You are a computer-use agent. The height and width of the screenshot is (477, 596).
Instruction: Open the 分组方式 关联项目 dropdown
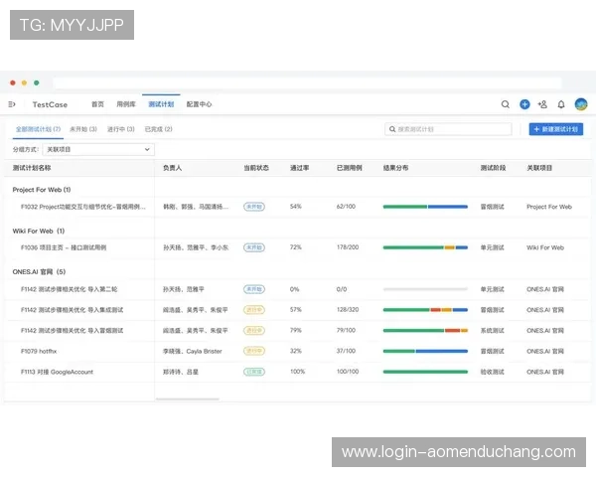pyautogui.click(x=98, y=149)
